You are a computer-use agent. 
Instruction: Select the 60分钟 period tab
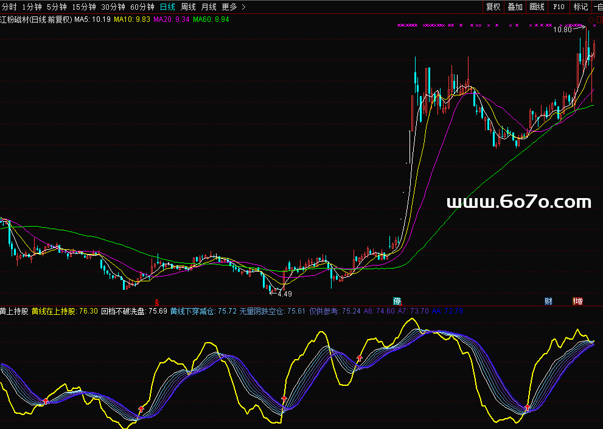tap(141, 7)
